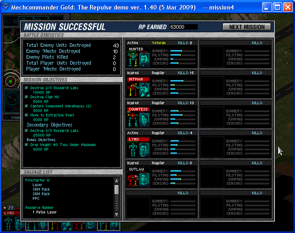Select the LYNX unit card at bottom
The height and width of the screenshot is (233, 295).
click(11, 221)
